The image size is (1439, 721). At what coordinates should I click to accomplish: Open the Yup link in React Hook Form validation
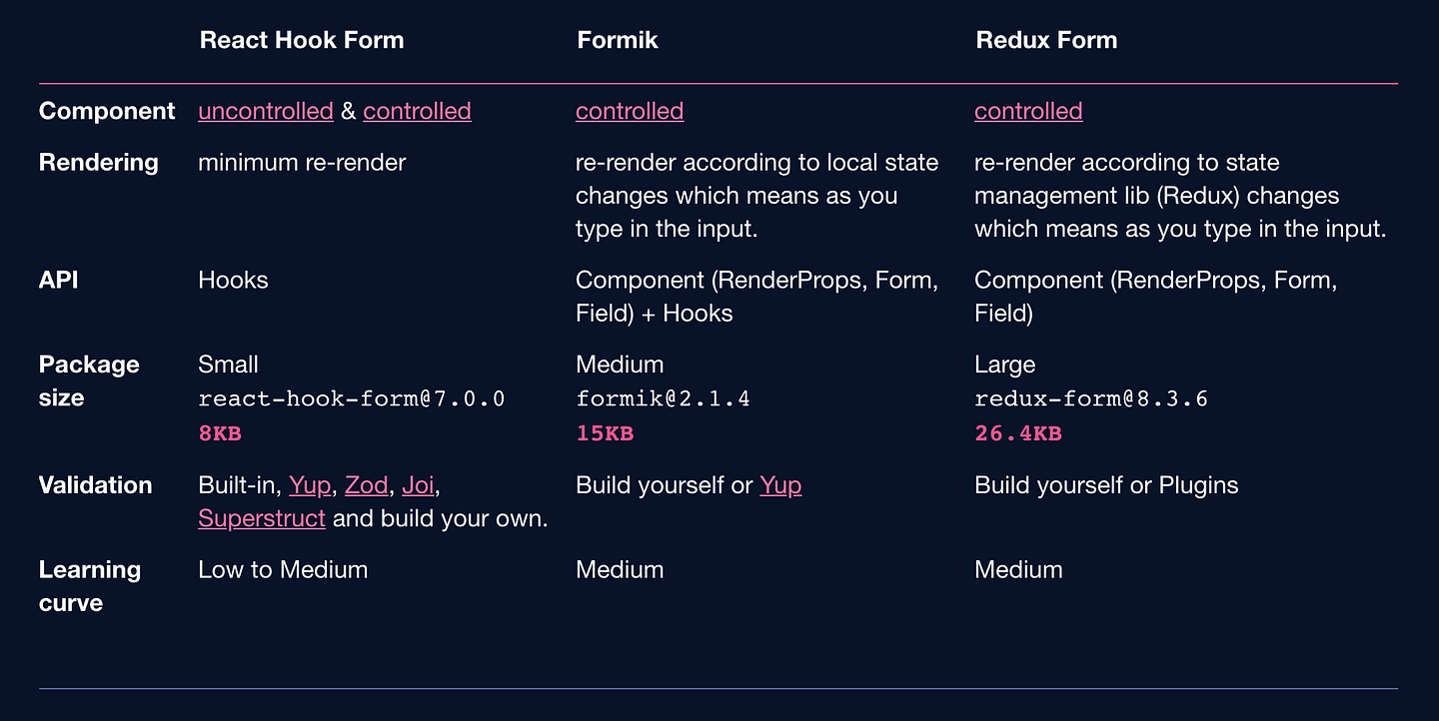pyautogui.click(x=310, y=485)
